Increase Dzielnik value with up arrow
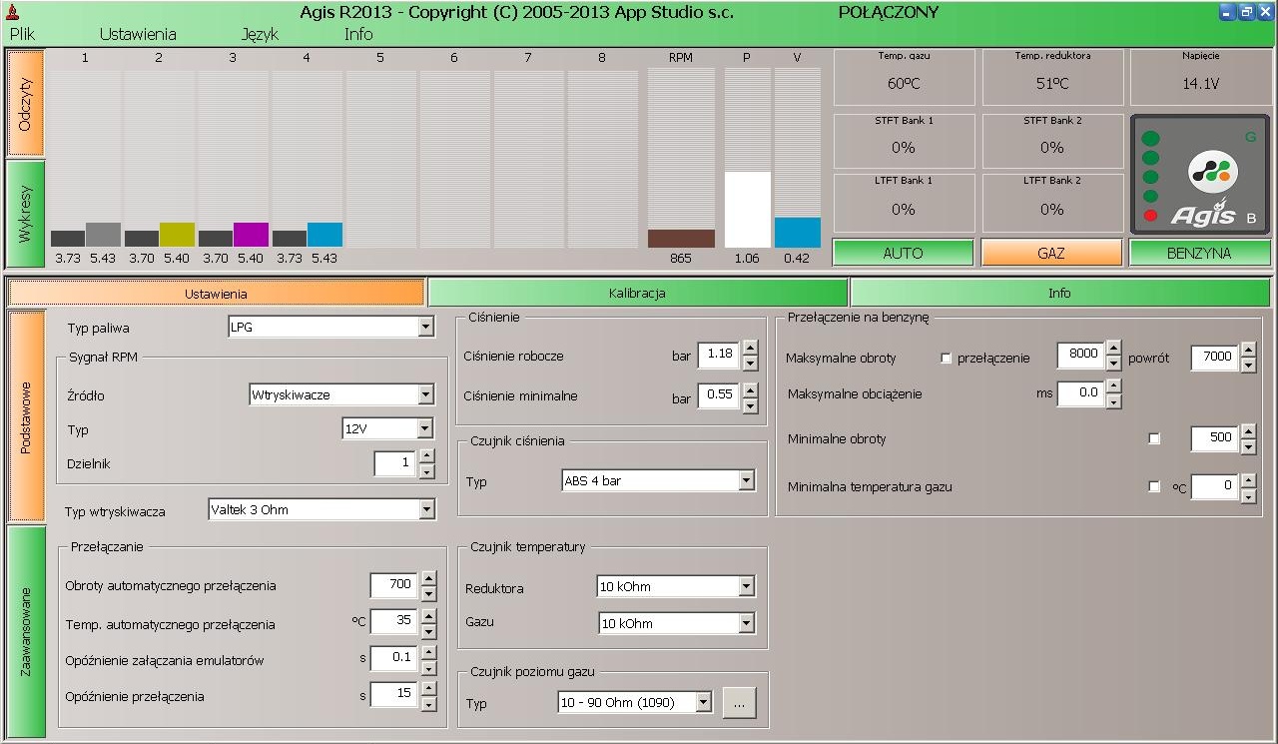This screenshot has width=1278, height=744. point(427,456)
